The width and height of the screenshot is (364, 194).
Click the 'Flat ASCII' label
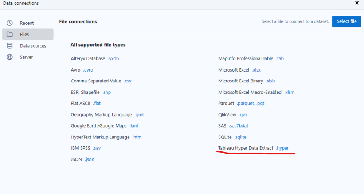tap(81, 103)
